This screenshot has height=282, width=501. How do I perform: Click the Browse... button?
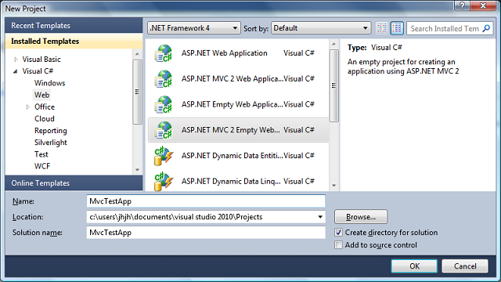[x=361, y=217]
